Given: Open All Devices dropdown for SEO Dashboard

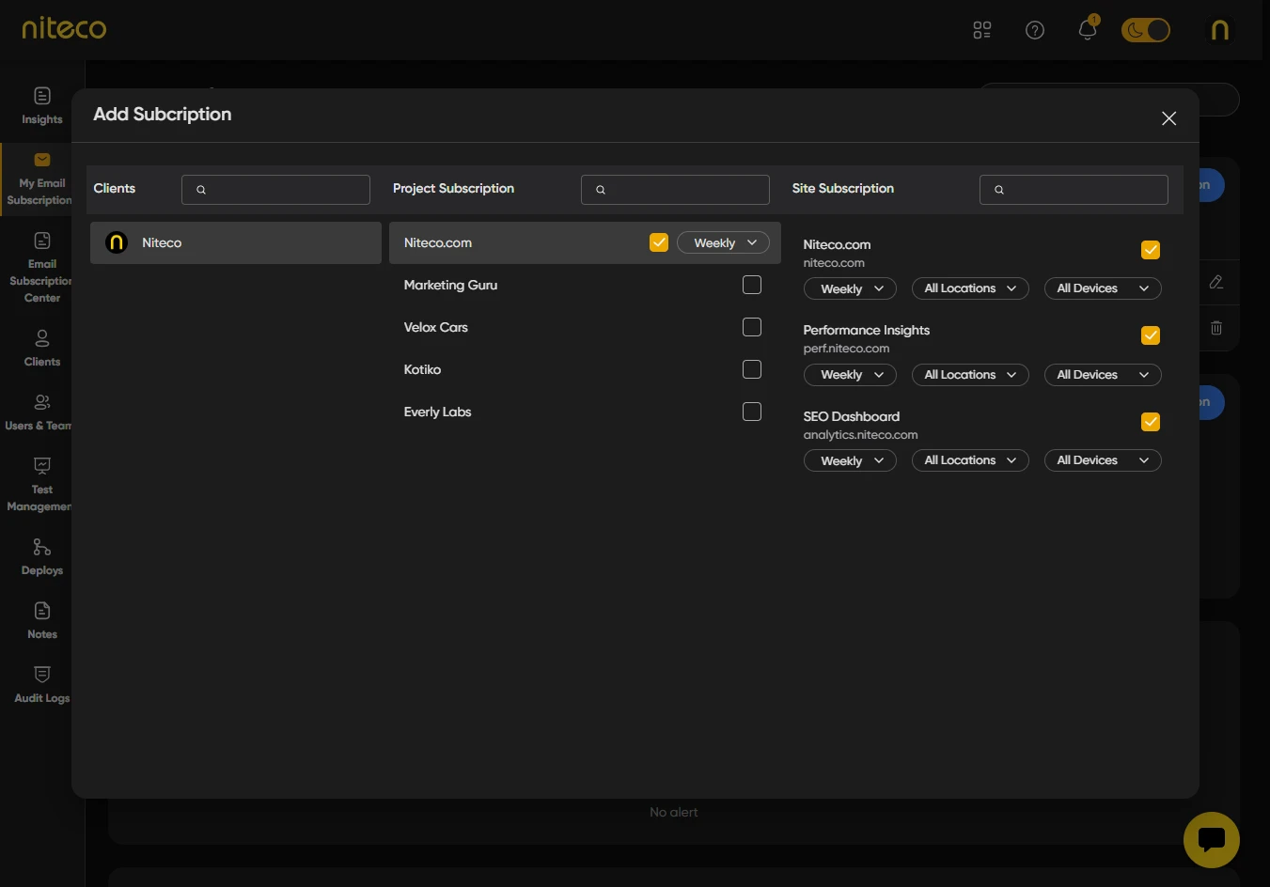Looking at the screenshot, I should coord(1103,460).
